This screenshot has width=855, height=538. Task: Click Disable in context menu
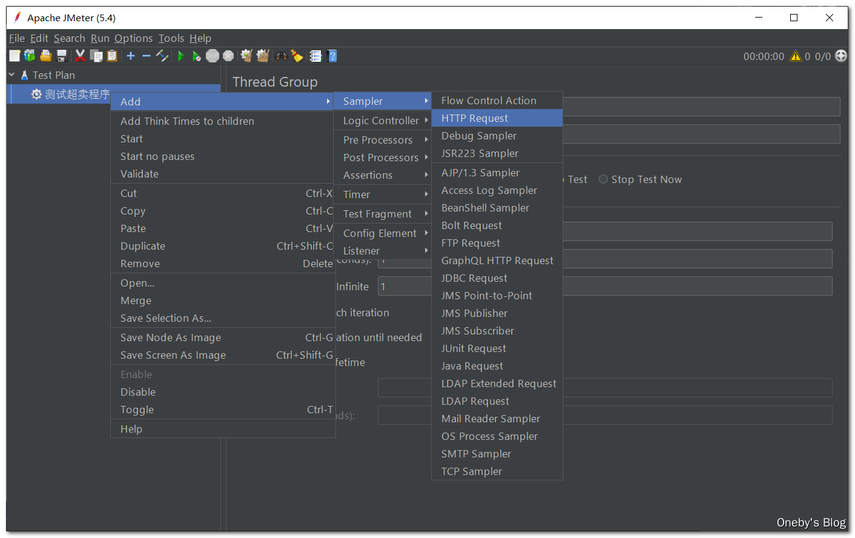click(223, 392)
